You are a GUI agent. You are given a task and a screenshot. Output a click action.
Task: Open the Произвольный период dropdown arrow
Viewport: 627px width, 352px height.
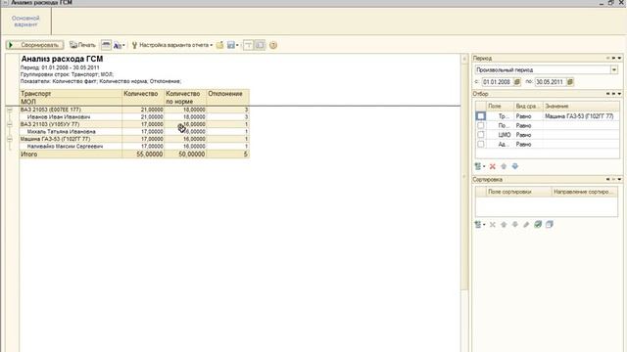pyautogui.click(x=614, y=69)
